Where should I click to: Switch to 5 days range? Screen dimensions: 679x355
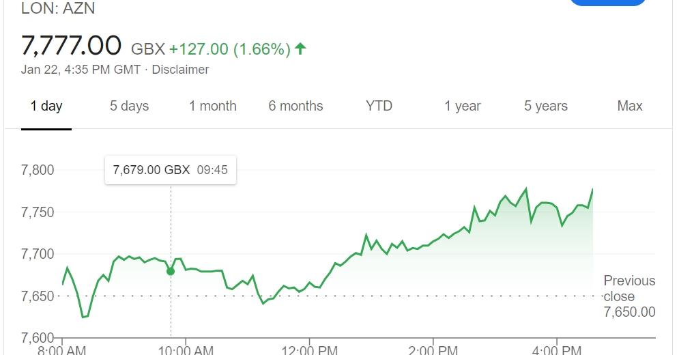129,106
